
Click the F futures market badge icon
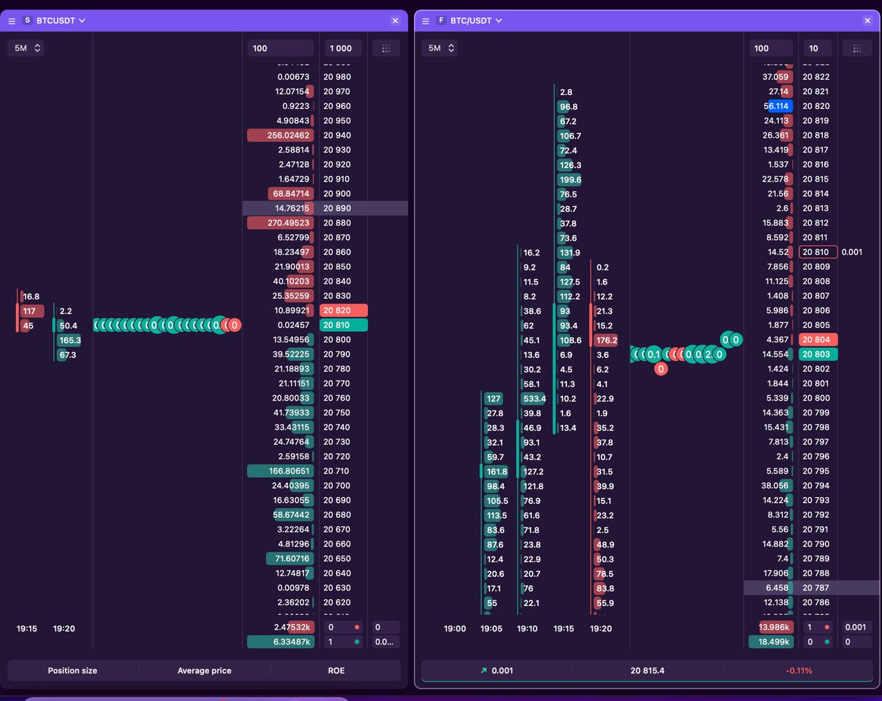[x=441, y=21]
